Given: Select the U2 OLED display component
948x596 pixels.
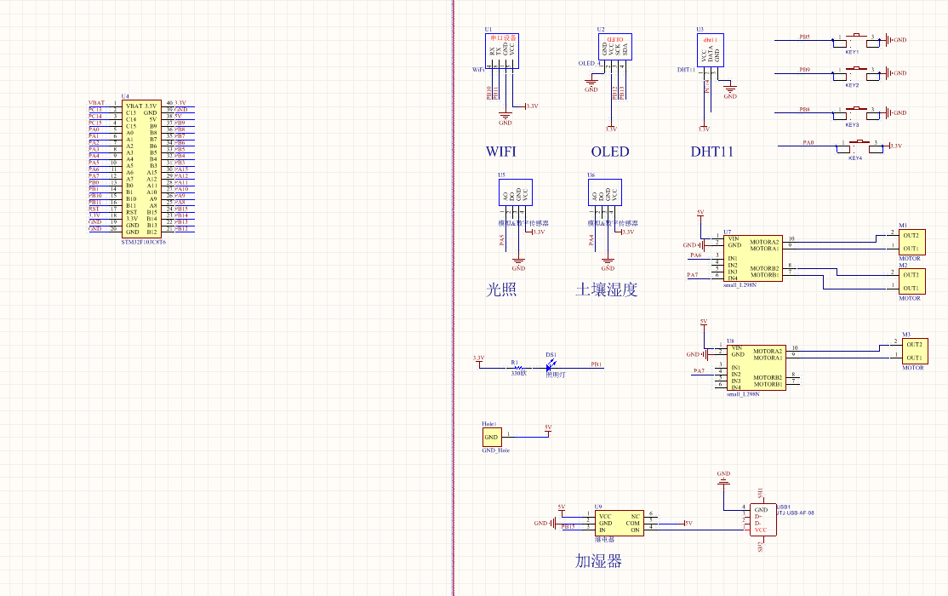Looking at the screenshot, I should tap(615, 47).
